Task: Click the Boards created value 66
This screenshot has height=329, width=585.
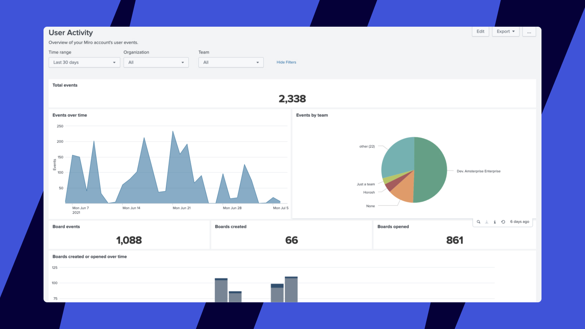Action: (x=291, y=240)
